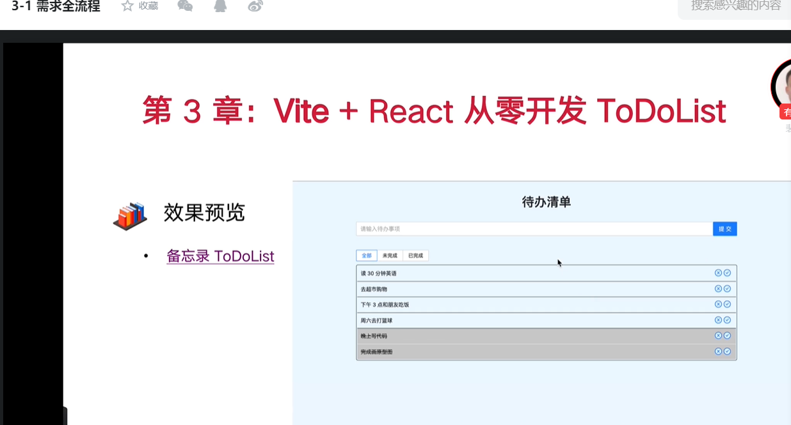Delete the 完成画原型图 item
791x425 pixels.
point(718,352)
